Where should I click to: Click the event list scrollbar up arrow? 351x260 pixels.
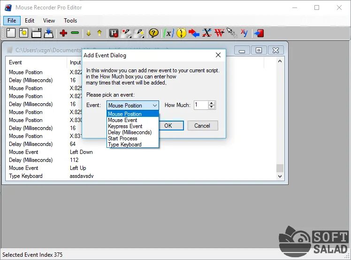(x=280, y=61)
